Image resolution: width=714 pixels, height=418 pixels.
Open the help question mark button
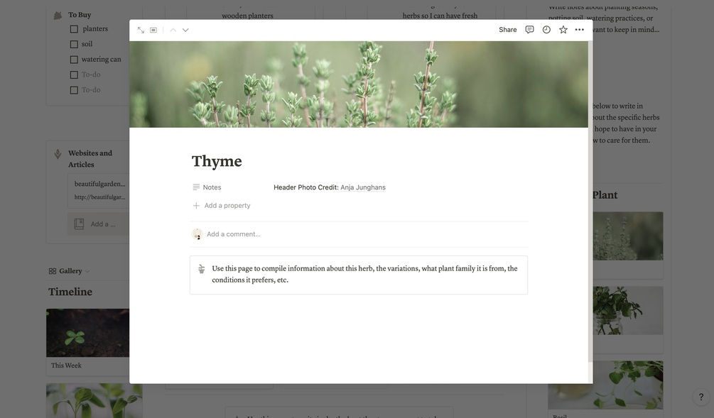click(701, 397)
